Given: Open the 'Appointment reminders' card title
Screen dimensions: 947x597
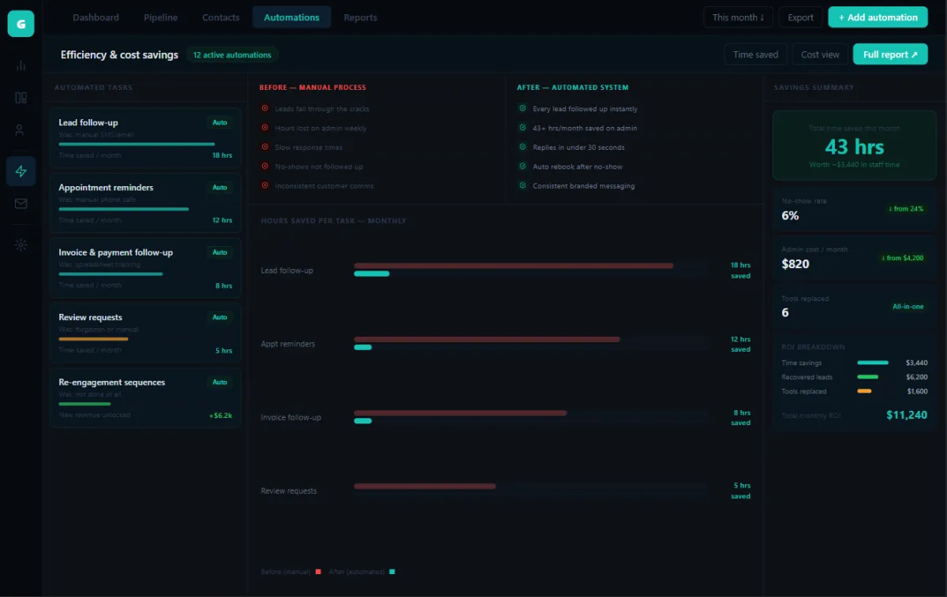Looking at the screenshot, I should click(x=106, y=188).
